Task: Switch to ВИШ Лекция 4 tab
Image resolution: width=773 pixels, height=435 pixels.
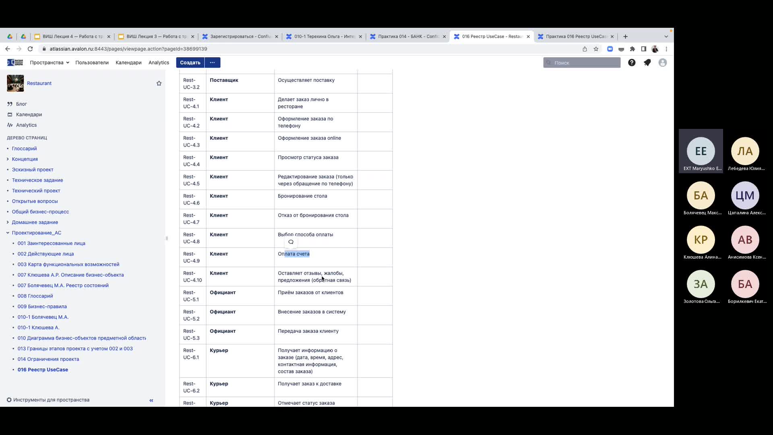Action: pyautogui.click(x=72, y=36)
